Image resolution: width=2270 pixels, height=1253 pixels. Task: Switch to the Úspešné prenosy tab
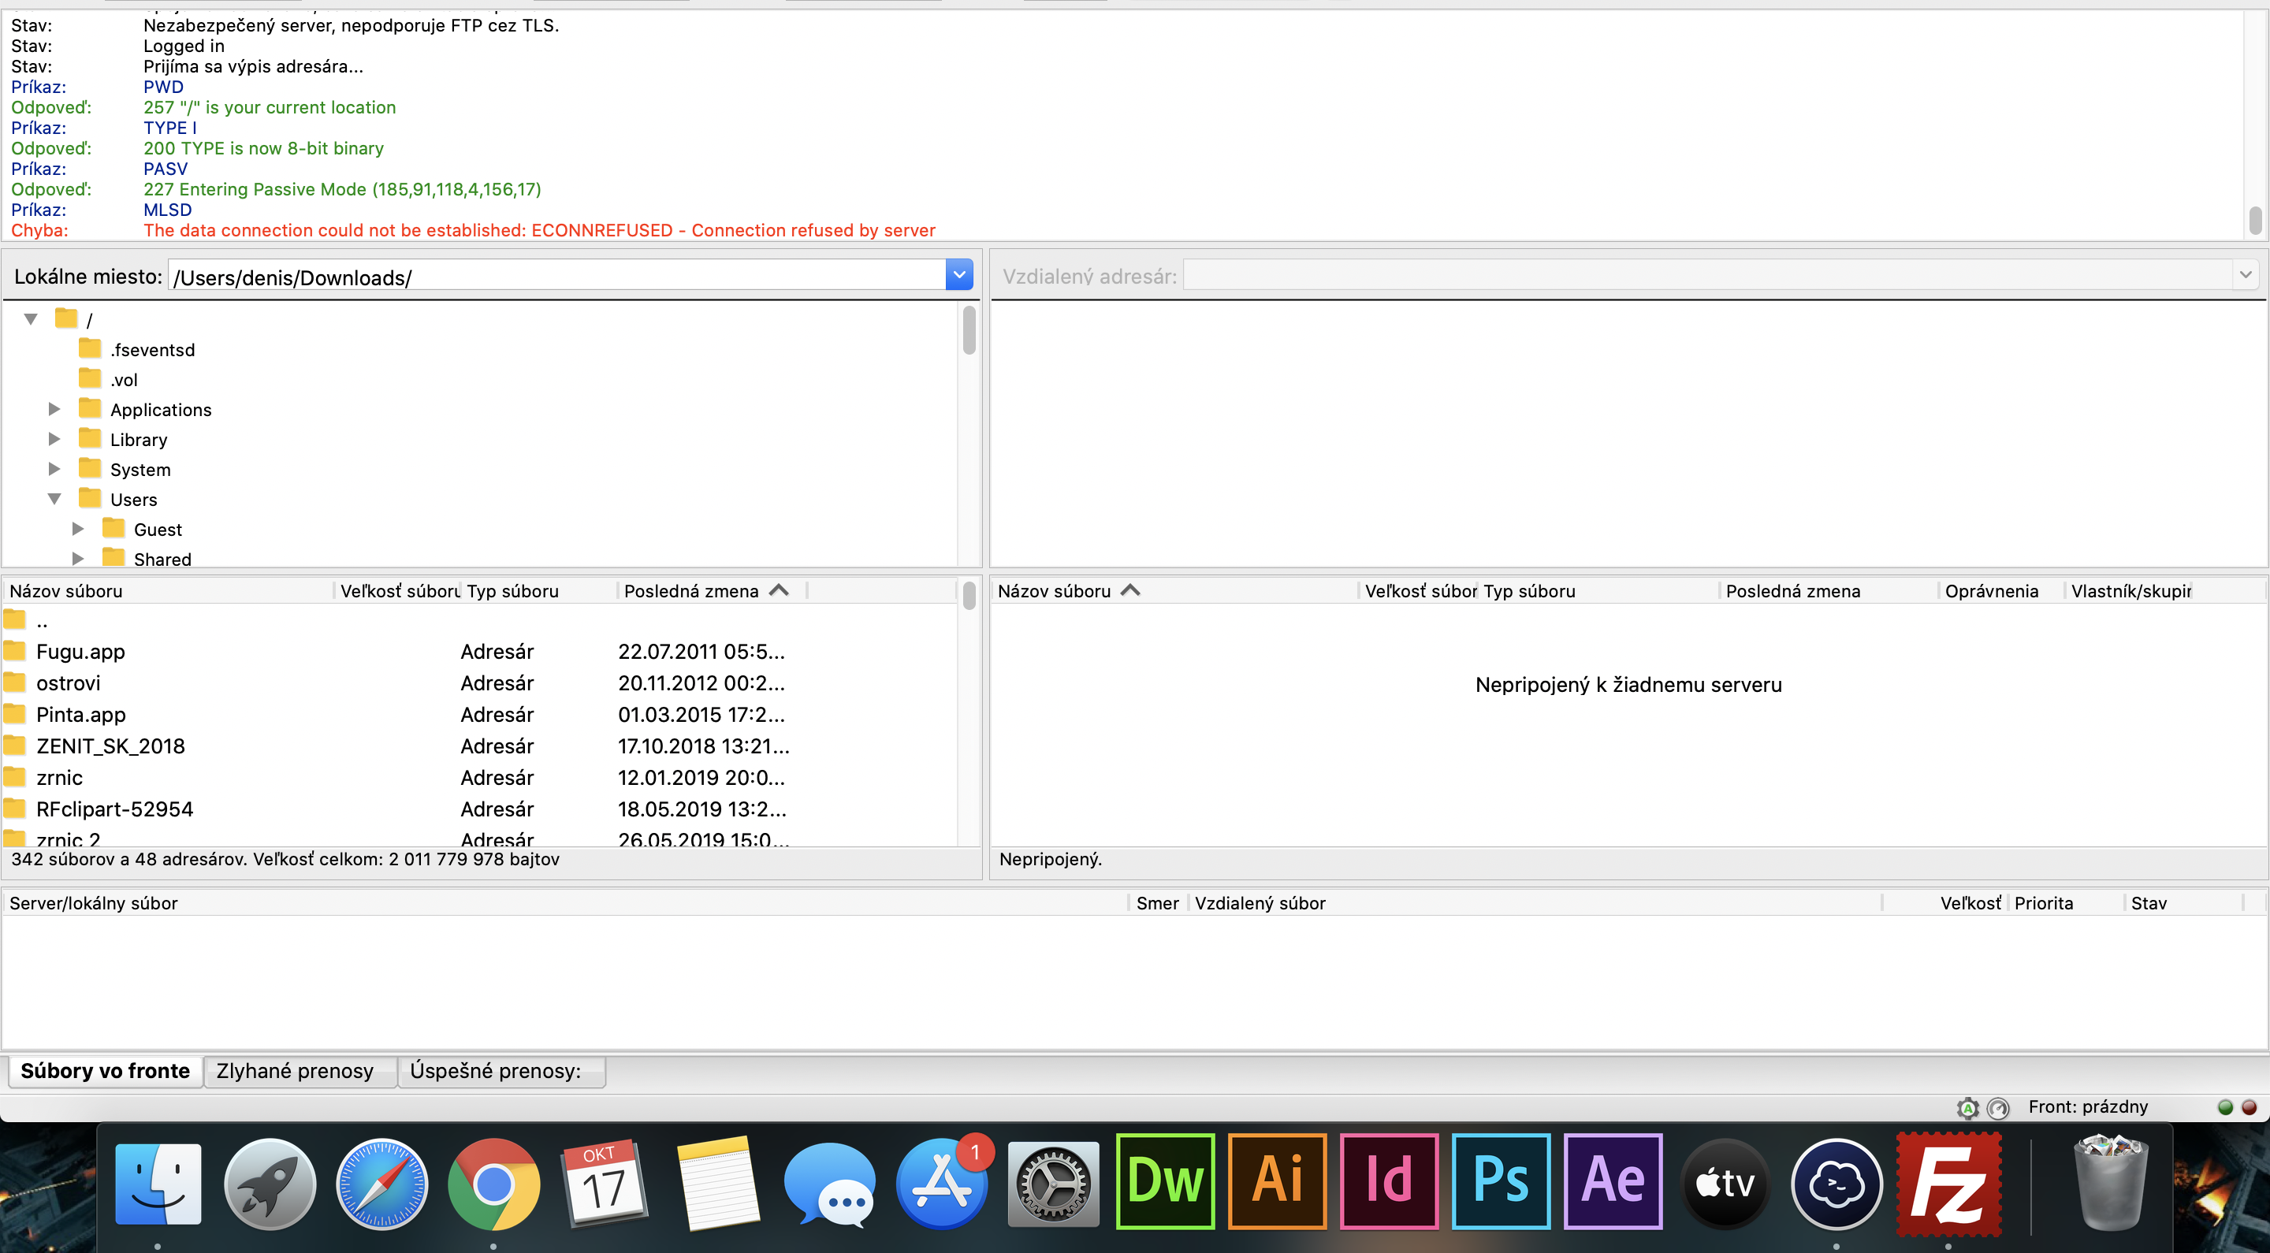click(x=495, y=1071)
